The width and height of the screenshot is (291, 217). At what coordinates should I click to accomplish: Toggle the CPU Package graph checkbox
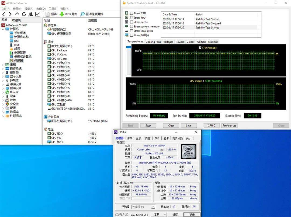click(x=200, y=48)
